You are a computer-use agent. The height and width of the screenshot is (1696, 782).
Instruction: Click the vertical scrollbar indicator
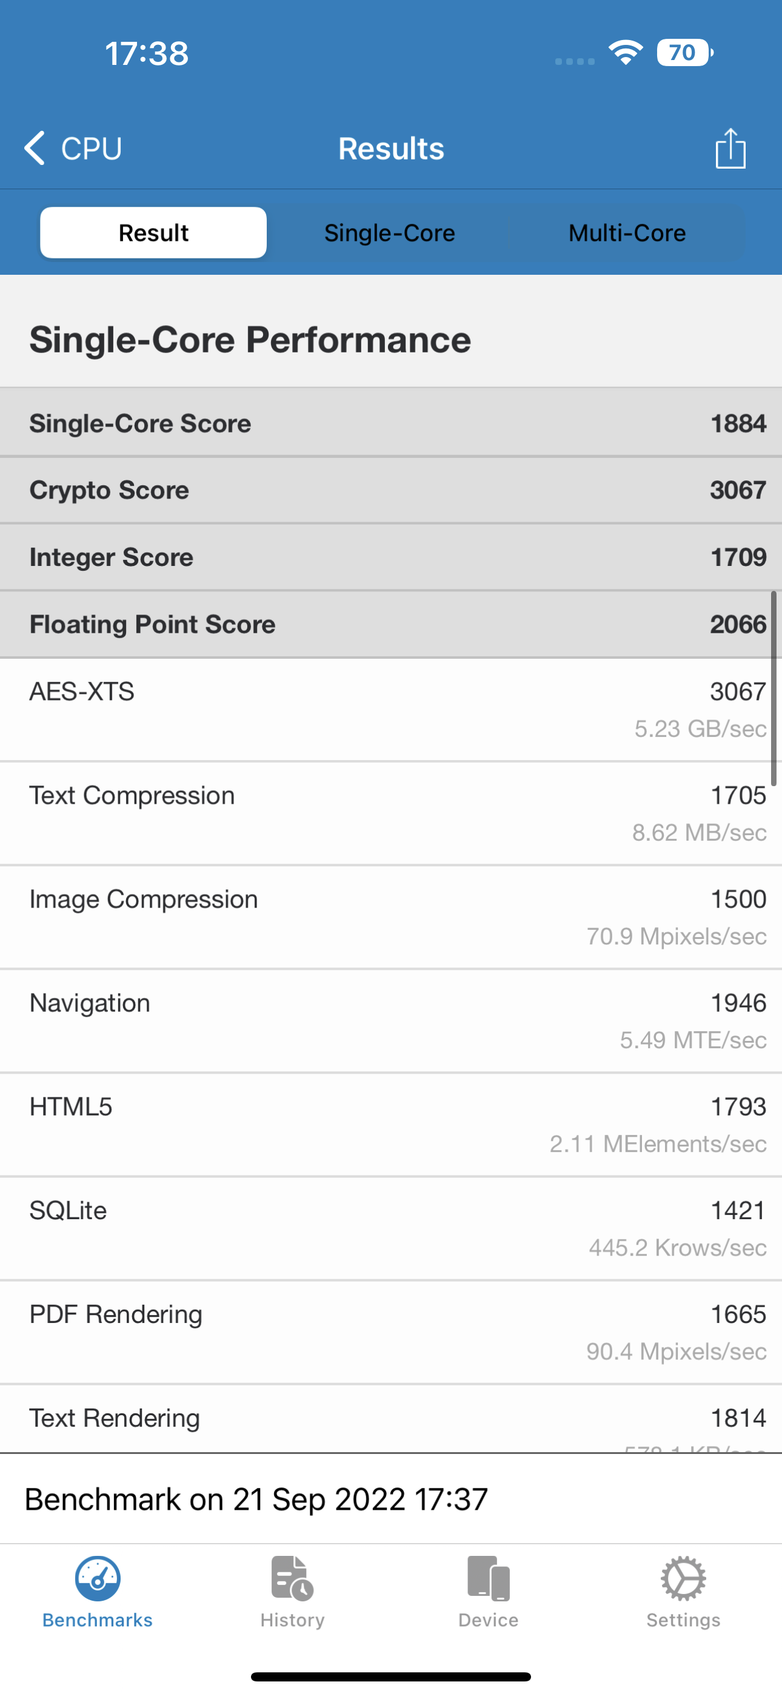pyautogui.click(x=774, y=688)
